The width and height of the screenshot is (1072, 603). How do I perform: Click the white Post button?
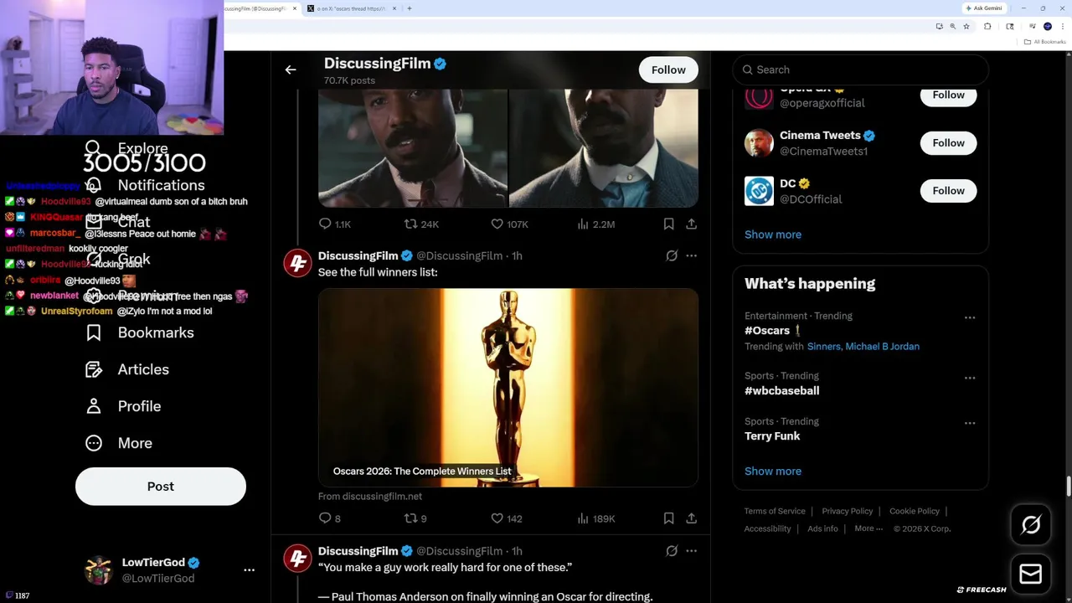tap(161, 487)
